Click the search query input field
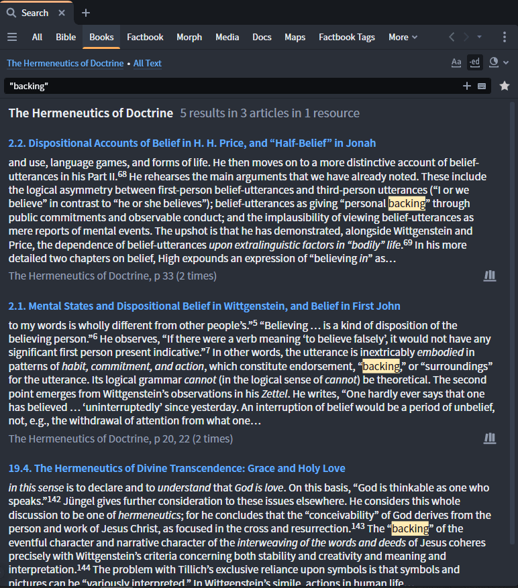Screen dimensions: 518x588 (x=228, y=86)
